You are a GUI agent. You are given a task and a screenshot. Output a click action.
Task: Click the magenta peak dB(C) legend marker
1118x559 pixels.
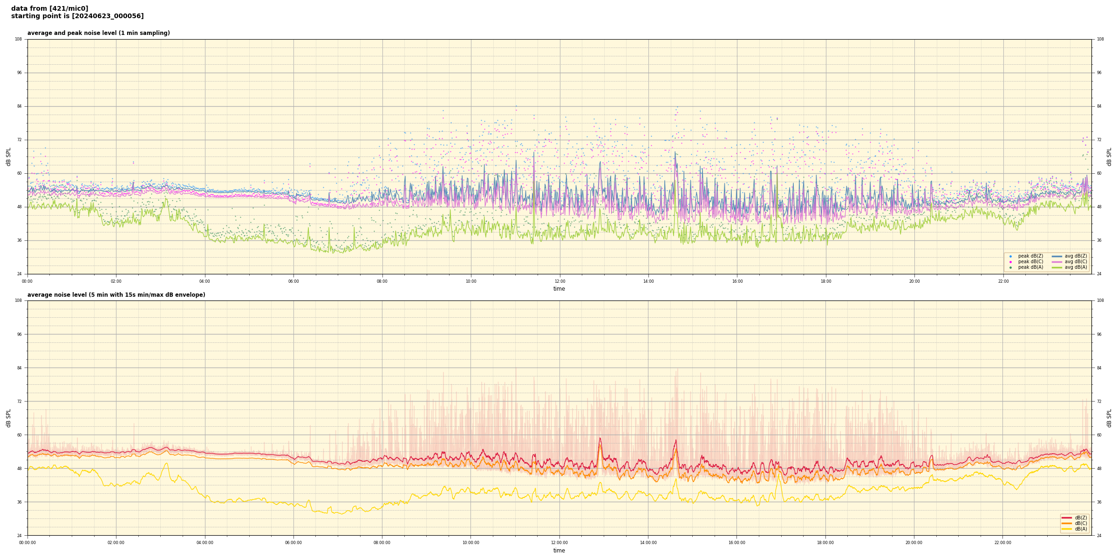(x=1010, y=262)
